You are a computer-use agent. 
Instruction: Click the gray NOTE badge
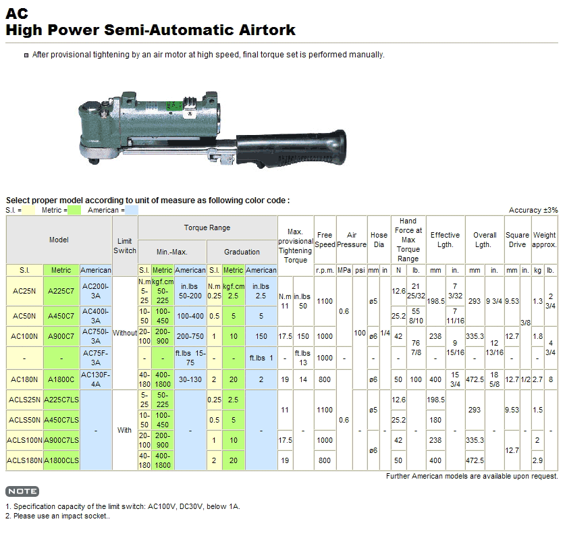pos(22,491)
